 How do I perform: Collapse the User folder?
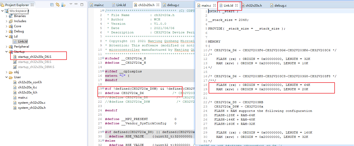pos(7,77)
